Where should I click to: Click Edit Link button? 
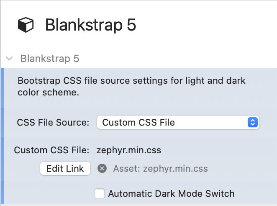tap(65, 168)
